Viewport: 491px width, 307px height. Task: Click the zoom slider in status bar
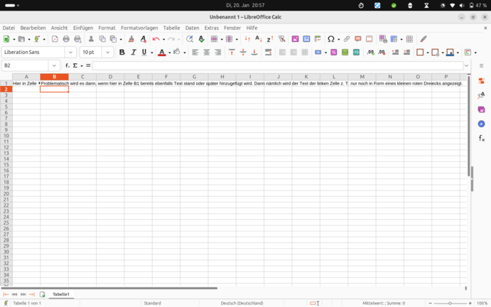(x=450, y=303)
